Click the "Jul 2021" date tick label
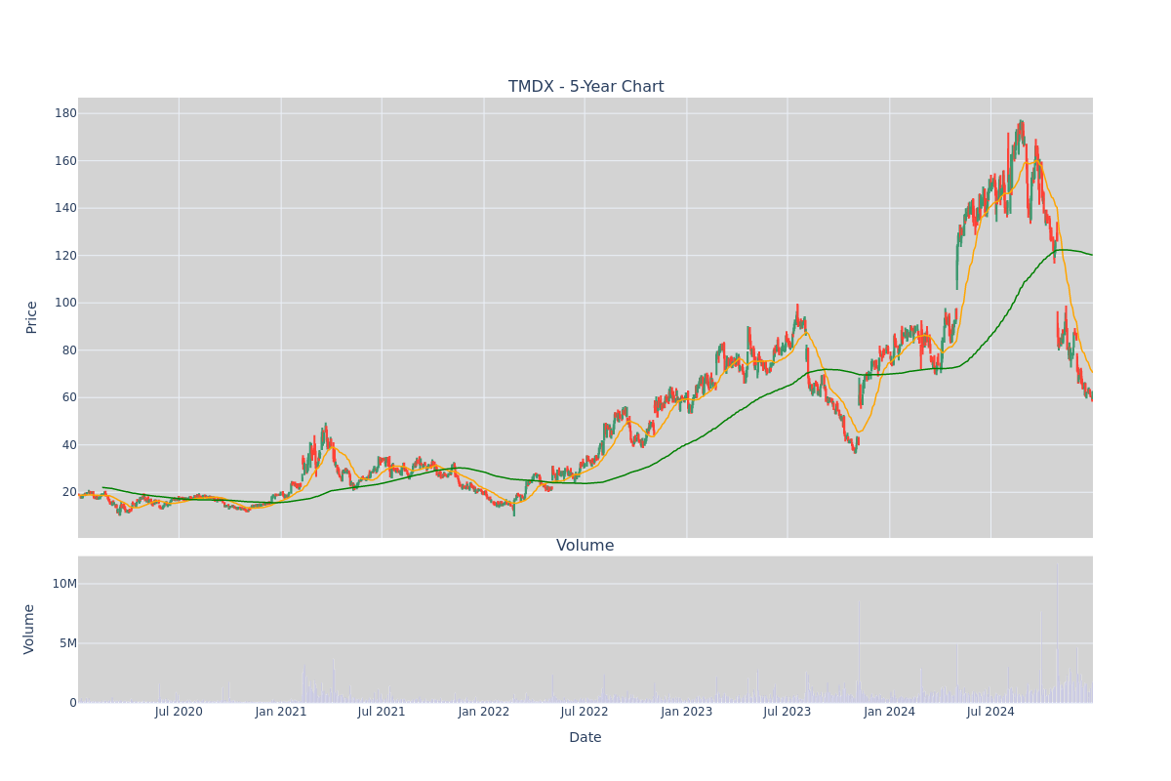Viewport: 1171px width, 781px height. click(382, 712)
